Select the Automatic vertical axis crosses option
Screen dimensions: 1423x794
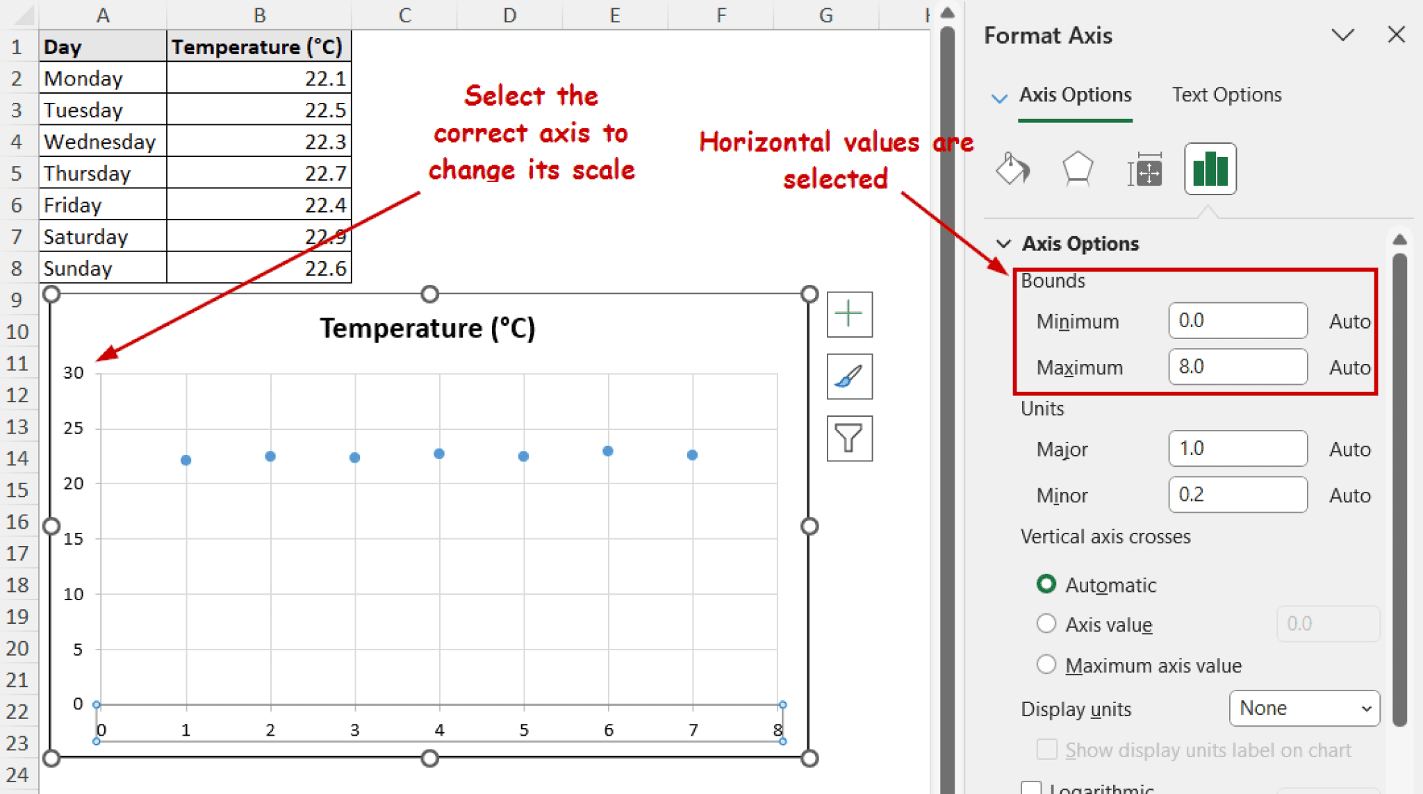tap(1046, 584)
